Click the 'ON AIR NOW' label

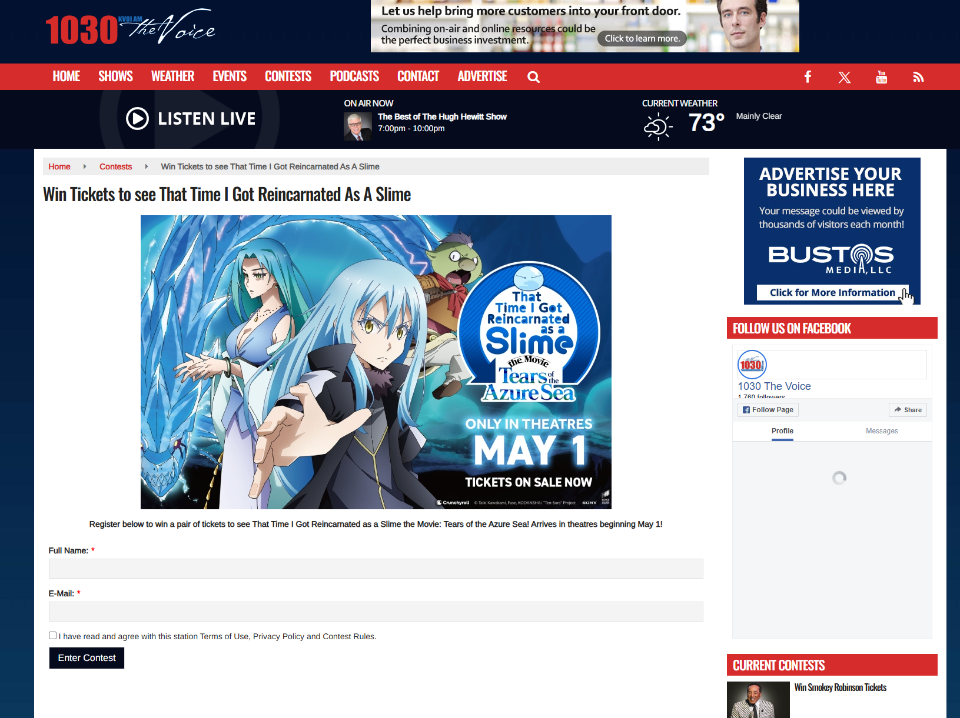368,103
